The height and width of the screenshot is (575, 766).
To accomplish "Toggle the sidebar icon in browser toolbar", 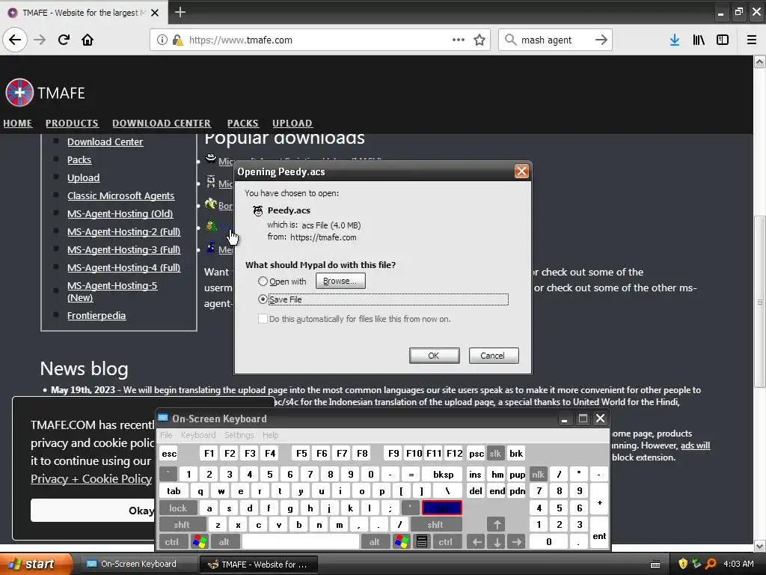I will [723, 40].
